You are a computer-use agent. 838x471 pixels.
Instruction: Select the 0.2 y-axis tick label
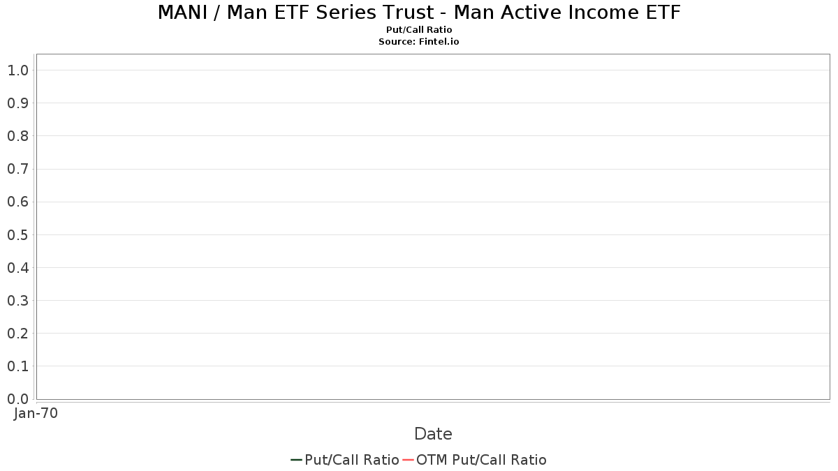tap(17, 334)
